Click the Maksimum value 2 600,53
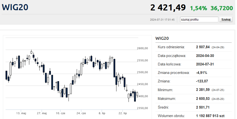 [x=203, y=99]
